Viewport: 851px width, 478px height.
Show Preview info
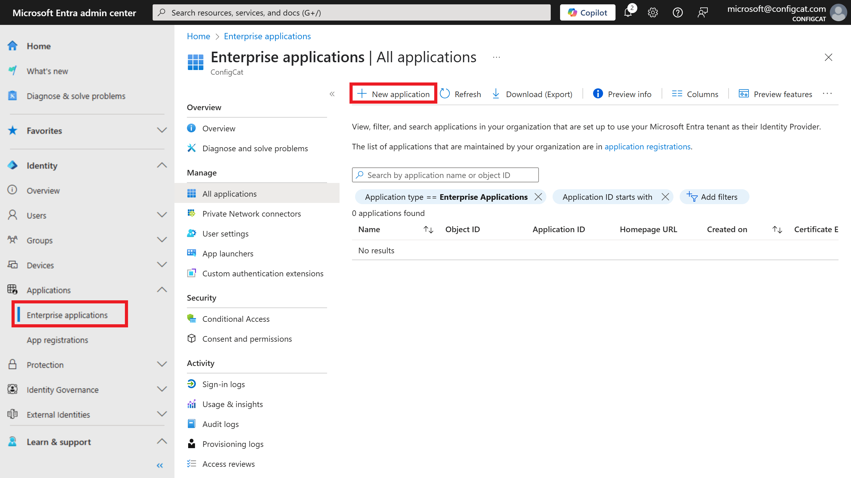point(622,94)
